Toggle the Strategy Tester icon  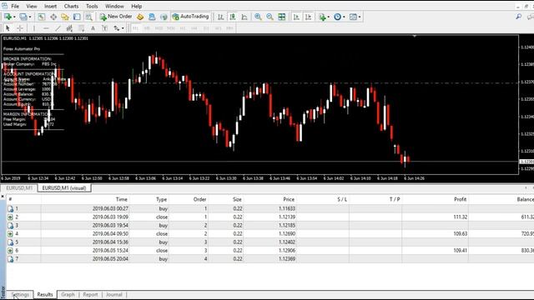88,17
